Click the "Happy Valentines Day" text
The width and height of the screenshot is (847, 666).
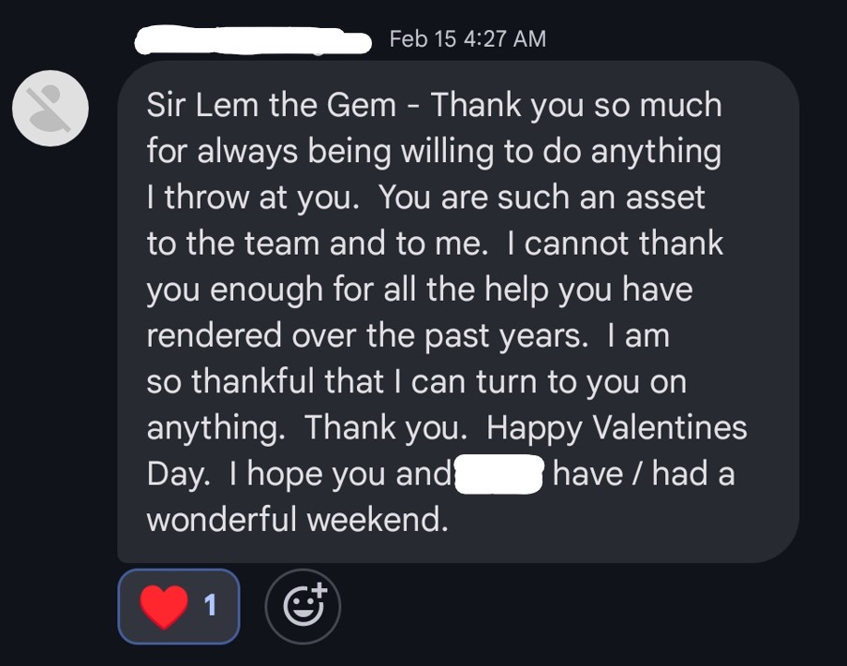pos(617,428)
